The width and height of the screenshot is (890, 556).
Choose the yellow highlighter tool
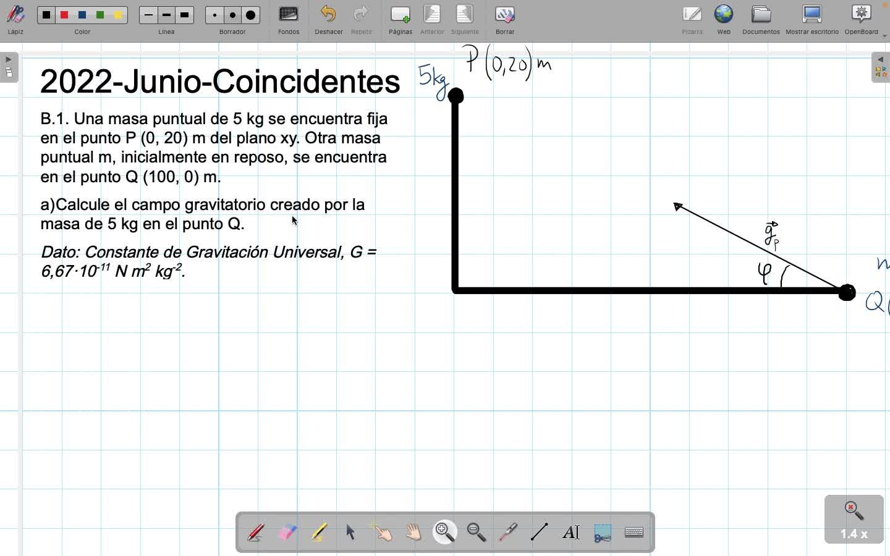tap(319, 532)
